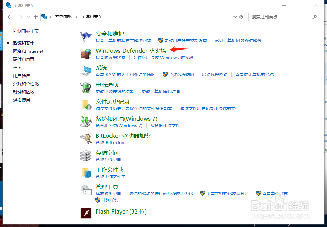Refresh the control panel address bar
The image size is (327, 227).
(241, 17)
